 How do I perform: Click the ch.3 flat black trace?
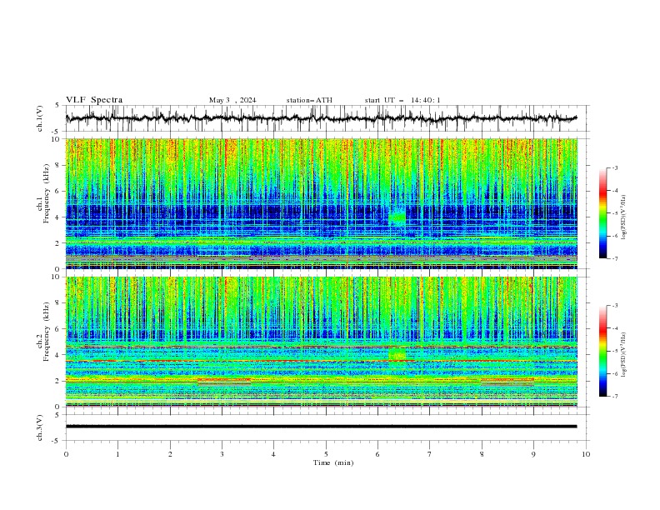click(321, 427)
